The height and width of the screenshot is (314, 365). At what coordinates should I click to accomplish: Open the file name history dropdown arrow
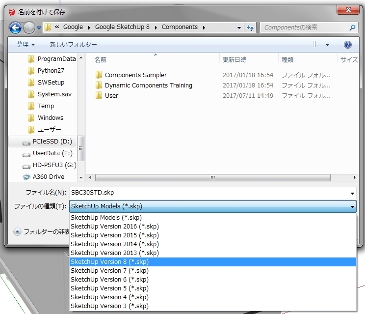[352, 193]
